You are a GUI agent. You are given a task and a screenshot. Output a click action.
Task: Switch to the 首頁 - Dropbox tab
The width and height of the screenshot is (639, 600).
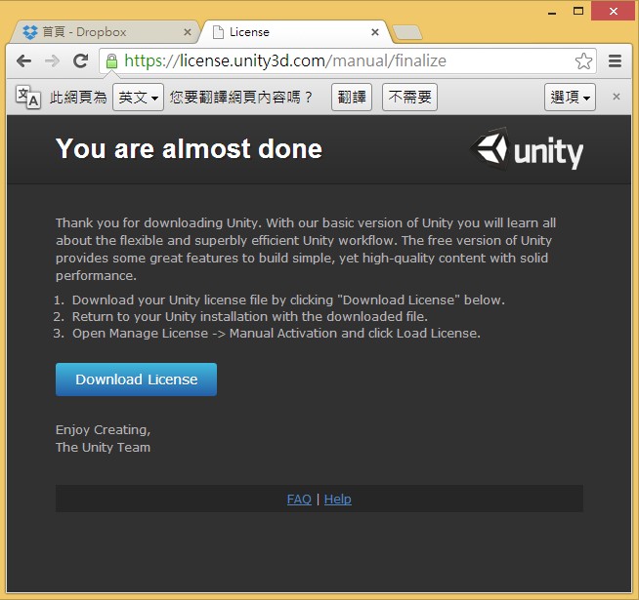point(104,32)
